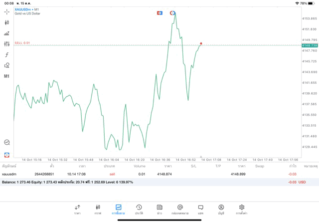Open the Settings tab (การตั้งค่า)
This screenshot has height=223, width=319.
pos(242,209)
